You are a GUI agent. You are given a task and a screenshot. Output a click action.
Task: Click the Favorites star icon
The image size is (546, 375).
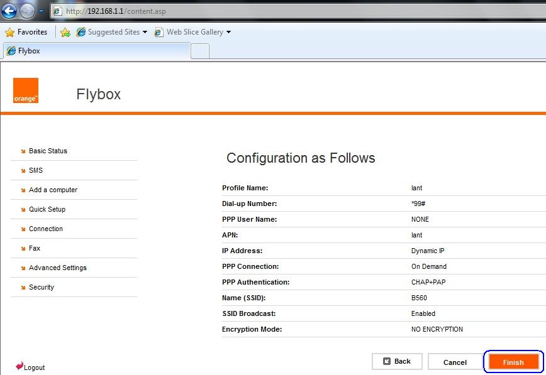10,33
